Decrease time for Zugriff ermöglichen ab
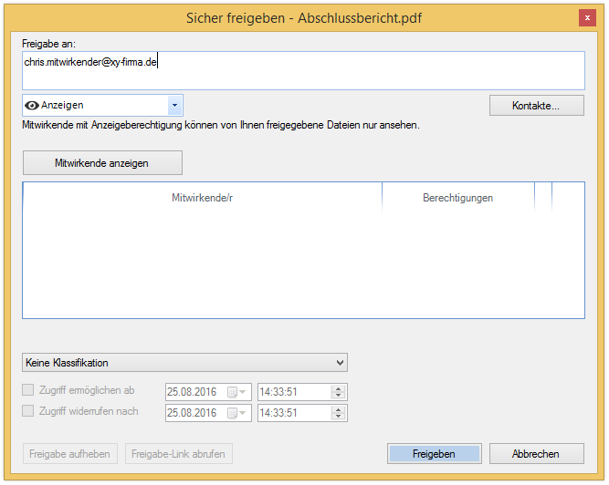The image size is (609, 485). tap(339, 395)
